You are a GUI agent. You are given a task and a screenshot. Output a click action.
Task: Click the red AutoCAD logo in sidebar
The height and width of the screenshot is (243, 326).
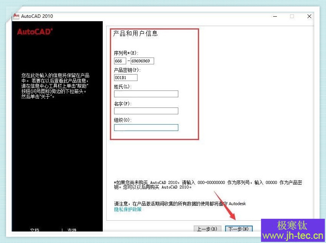click(x=35, y=32)
